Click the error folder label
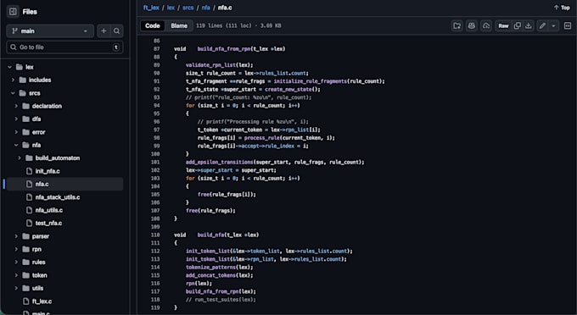This screenshot has width=577, height=315. tap(39, 132)
